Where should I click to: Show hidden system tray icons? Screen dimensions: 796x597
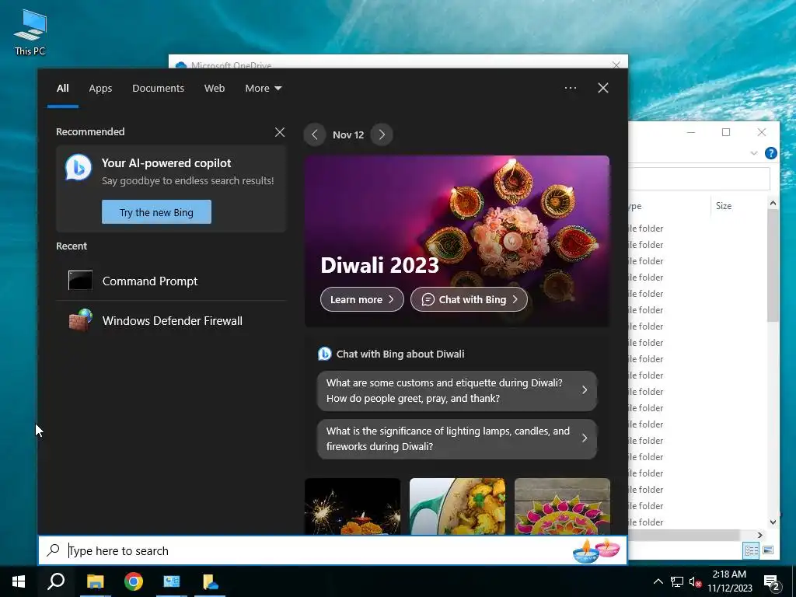[658, 581]
